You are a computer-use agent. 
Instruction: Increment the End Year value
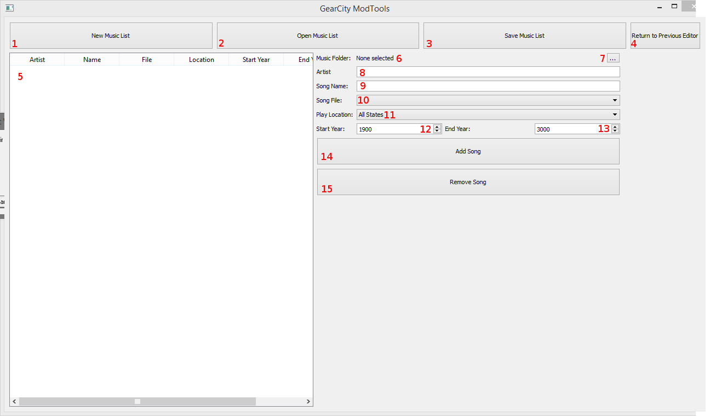(x=615, y=127)
